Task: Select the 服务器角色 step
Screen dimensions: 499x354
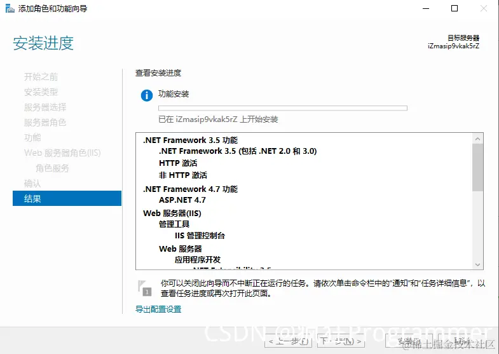Action: pos(45,123)
